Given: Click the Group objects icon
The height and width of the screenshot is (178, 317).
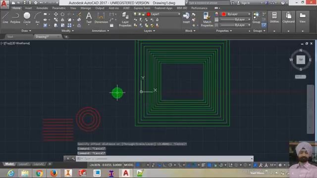Looking at the screenshot, I should coord(256,18).
